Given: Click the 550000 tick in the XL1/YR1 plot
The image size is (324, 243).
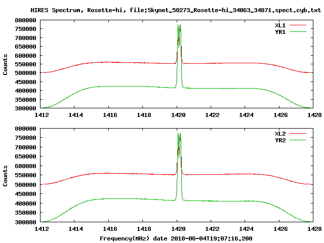Looking at the screenshot, I should pyautogui.click(x=25, y=64).
